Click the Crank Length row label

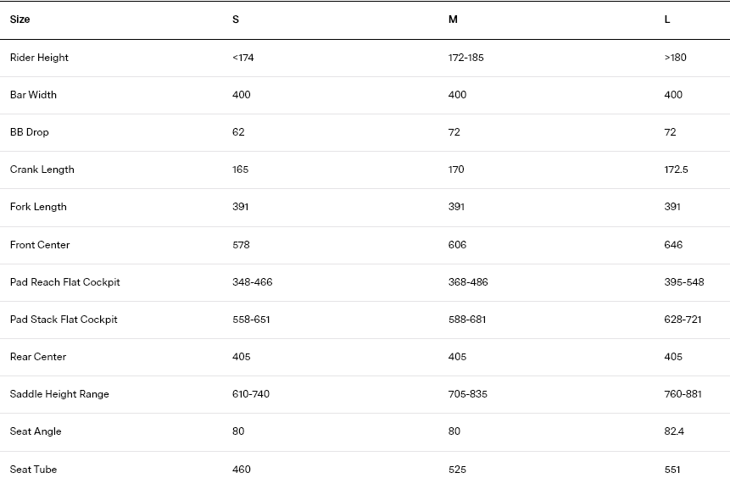click(42, 170)
